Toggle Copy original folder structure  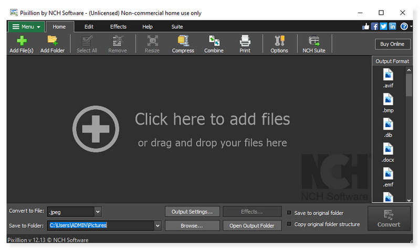289,224
